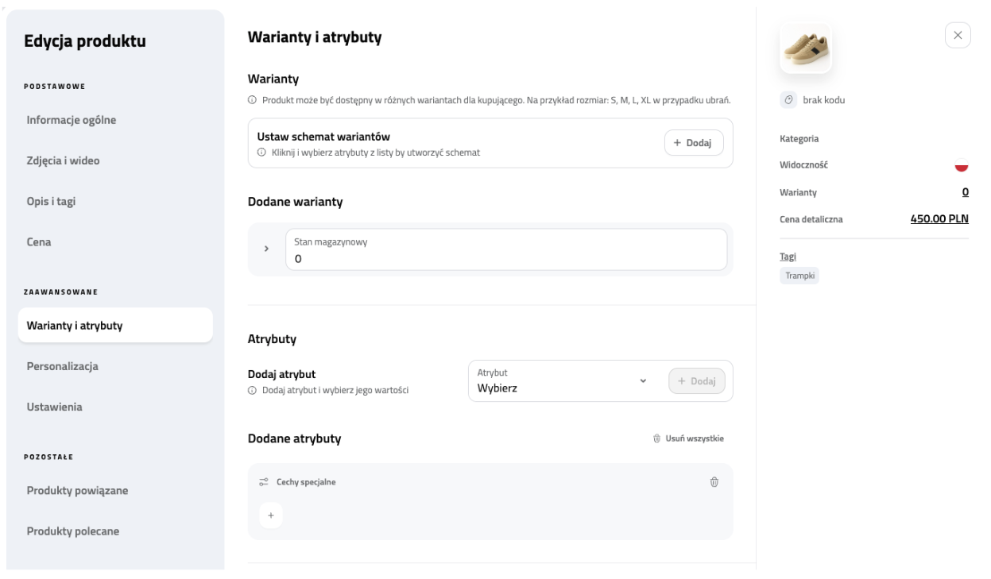Image resolution: width=991 pixels, height=579 pixels.
Task: Click the sneaker product thumbnail
Action: 806,48
